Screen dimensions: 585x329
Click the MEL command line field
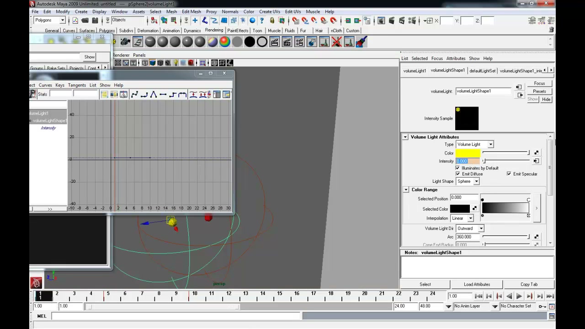pyautogui.click(x=177, y=316)
